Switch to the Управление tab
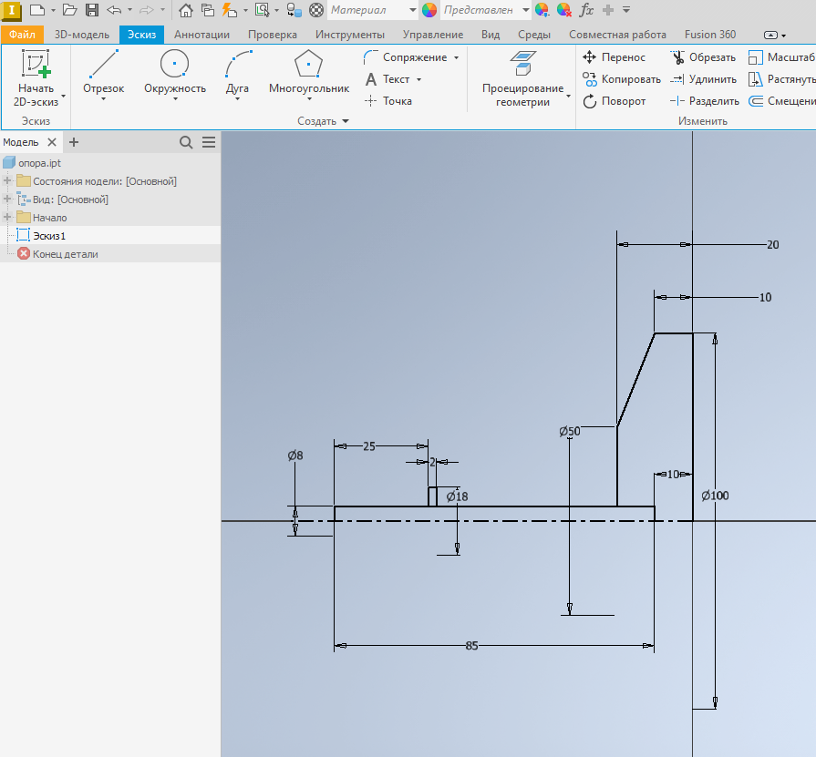This screenshot has height=757, width=816. click(433, 35)
